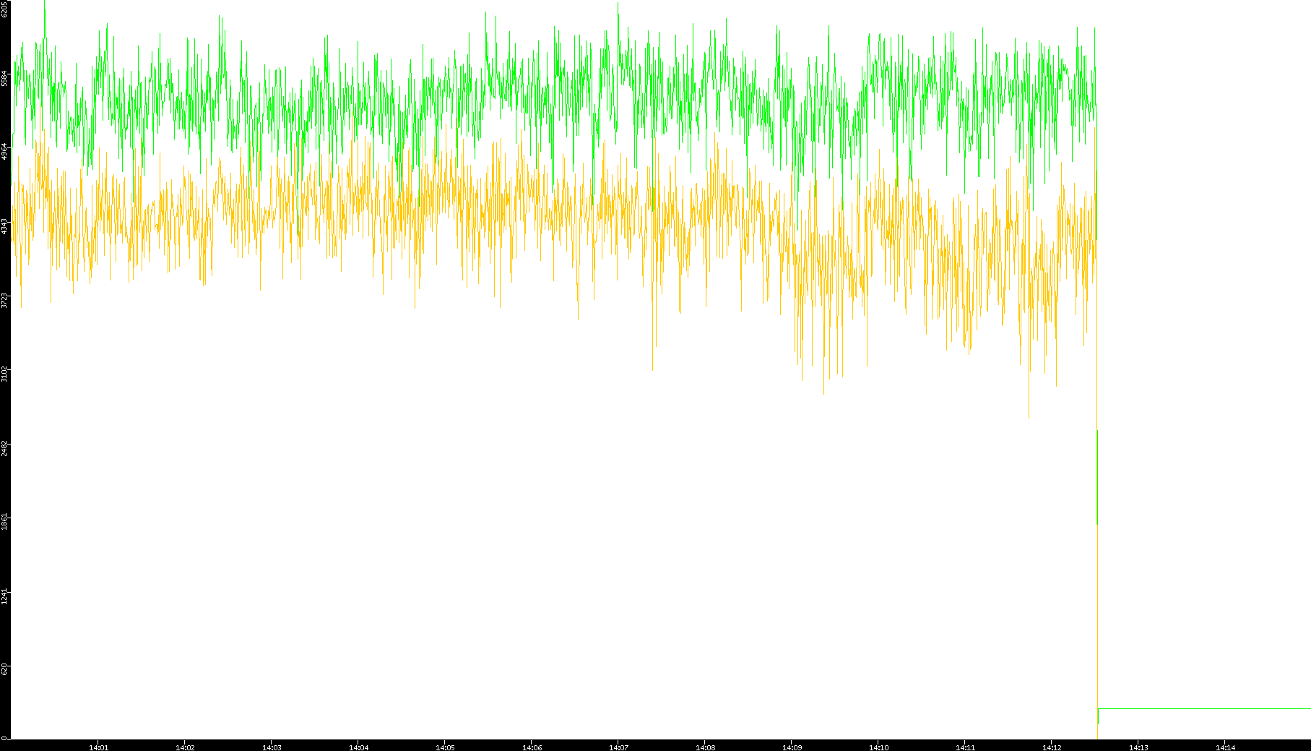Select the 14:09 time axis marker
The image size is (1311, 751).
tap(792, 747)
